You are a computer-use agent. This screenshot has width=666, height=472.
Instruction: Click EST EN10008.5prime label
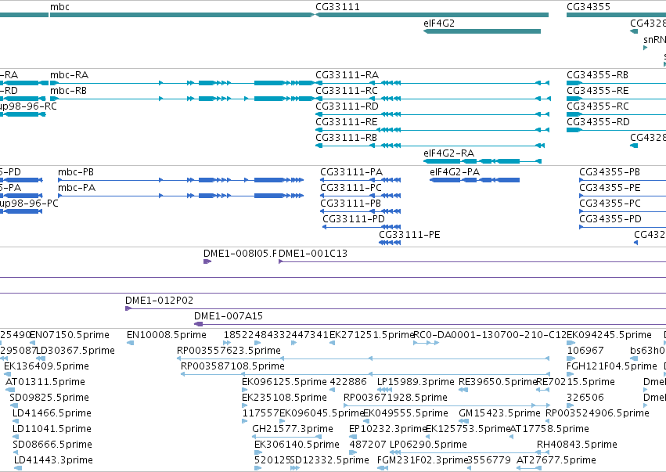[x=167, y=335]
